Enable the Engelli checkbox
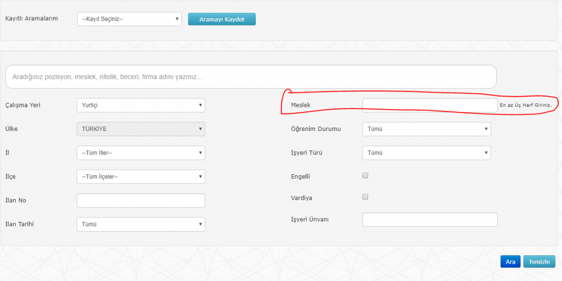562x281 pixels. tap(365, 175)
